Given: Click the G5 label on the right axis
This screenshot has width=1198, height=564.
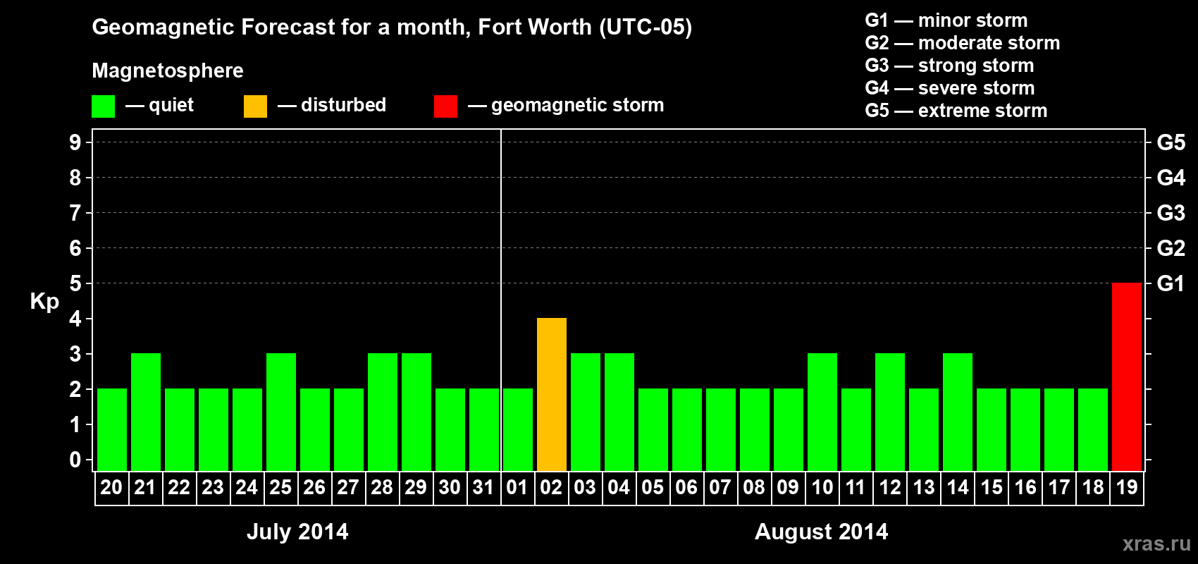Looking at the screenshot, I should pos(1171,142).
